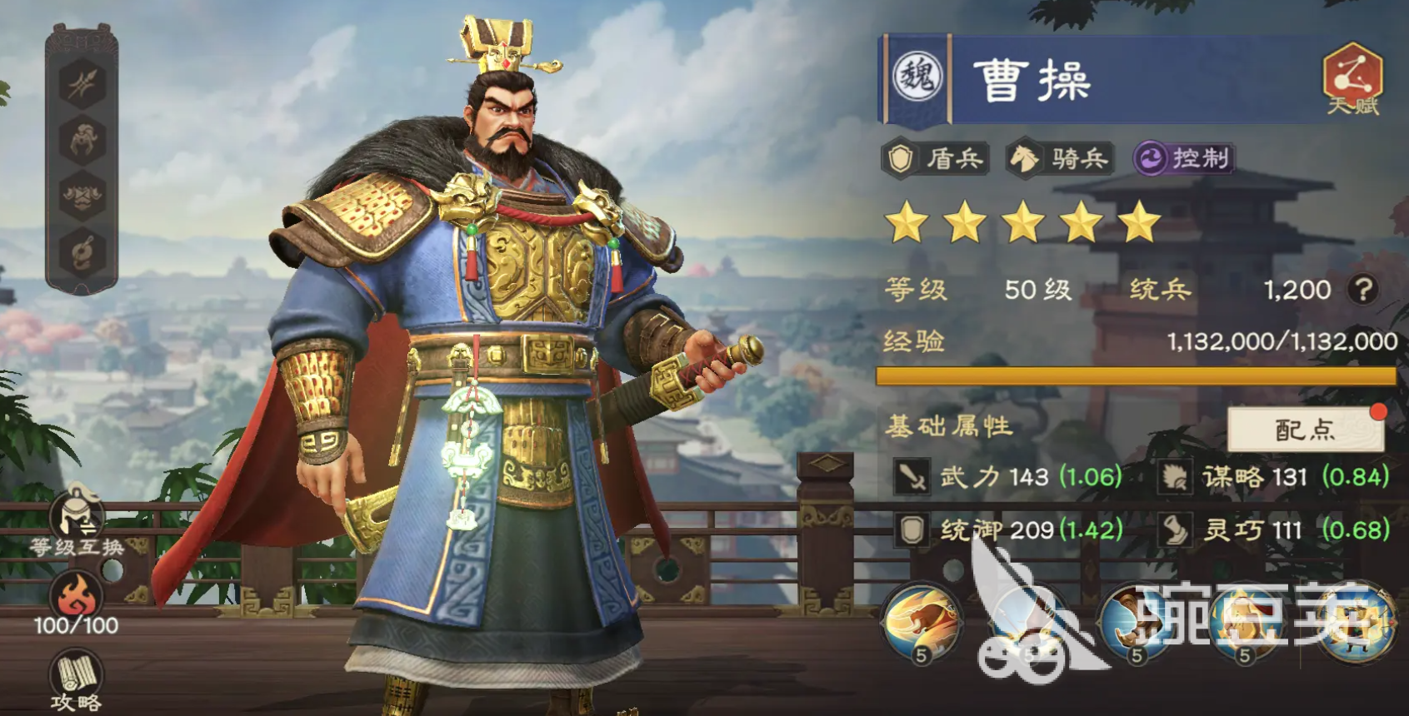
Task: Click the question mark help next to 统兵
Action: click(x=1364, y=290)
